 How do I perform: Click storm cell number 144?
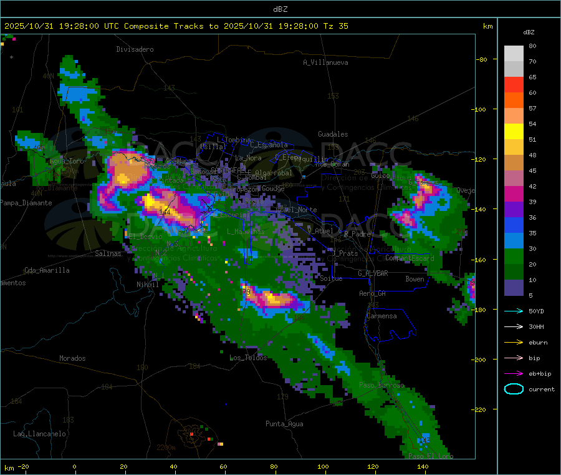(x=165, y=212)
